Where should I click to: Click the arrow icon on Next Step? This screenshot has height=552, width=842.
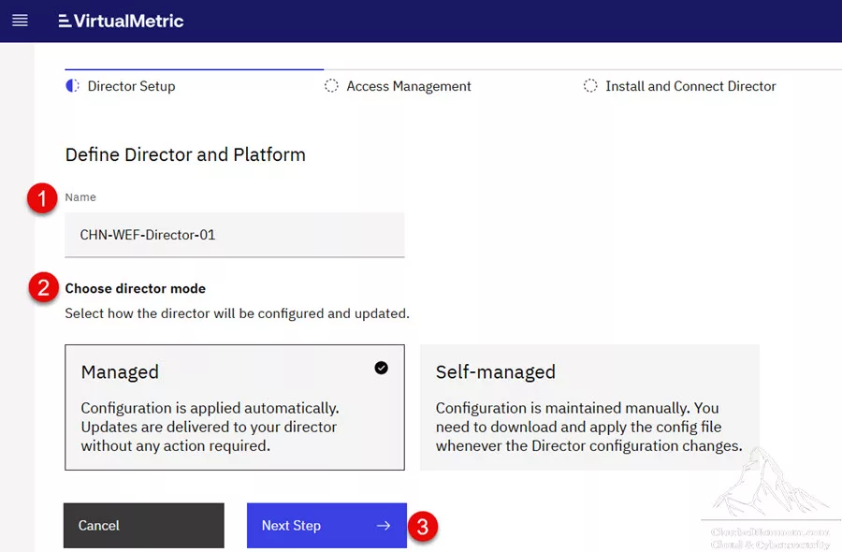384,526
